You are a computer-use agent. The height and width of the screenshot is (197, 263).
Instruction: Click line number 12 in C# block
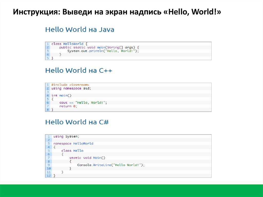(x=49, y=176)
